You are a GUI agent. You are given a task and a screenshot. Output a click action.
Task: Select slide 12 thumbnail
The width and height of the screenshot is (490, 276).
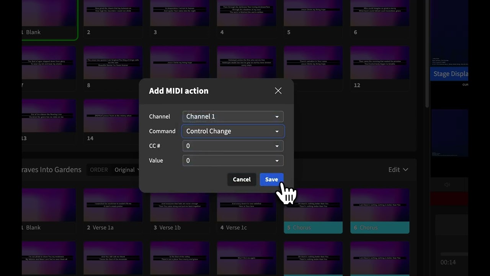click(x=380, y=68)
